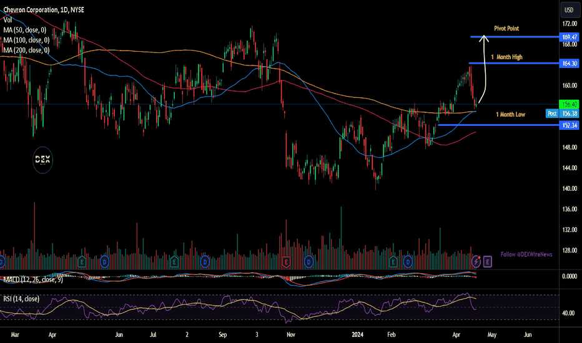Click the May time axis label
582x343 pixels.
tap(492, 334)
